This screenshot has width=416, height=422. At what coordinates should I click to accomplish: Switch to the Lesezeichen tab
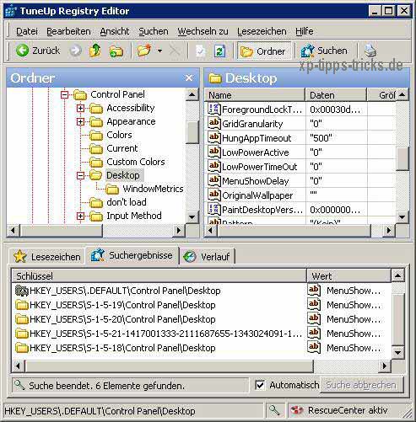47,257
